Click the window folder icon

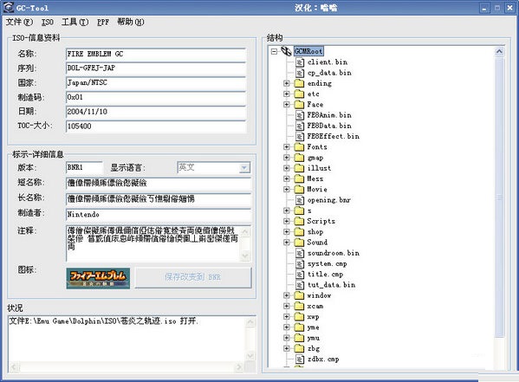[299, 295]
